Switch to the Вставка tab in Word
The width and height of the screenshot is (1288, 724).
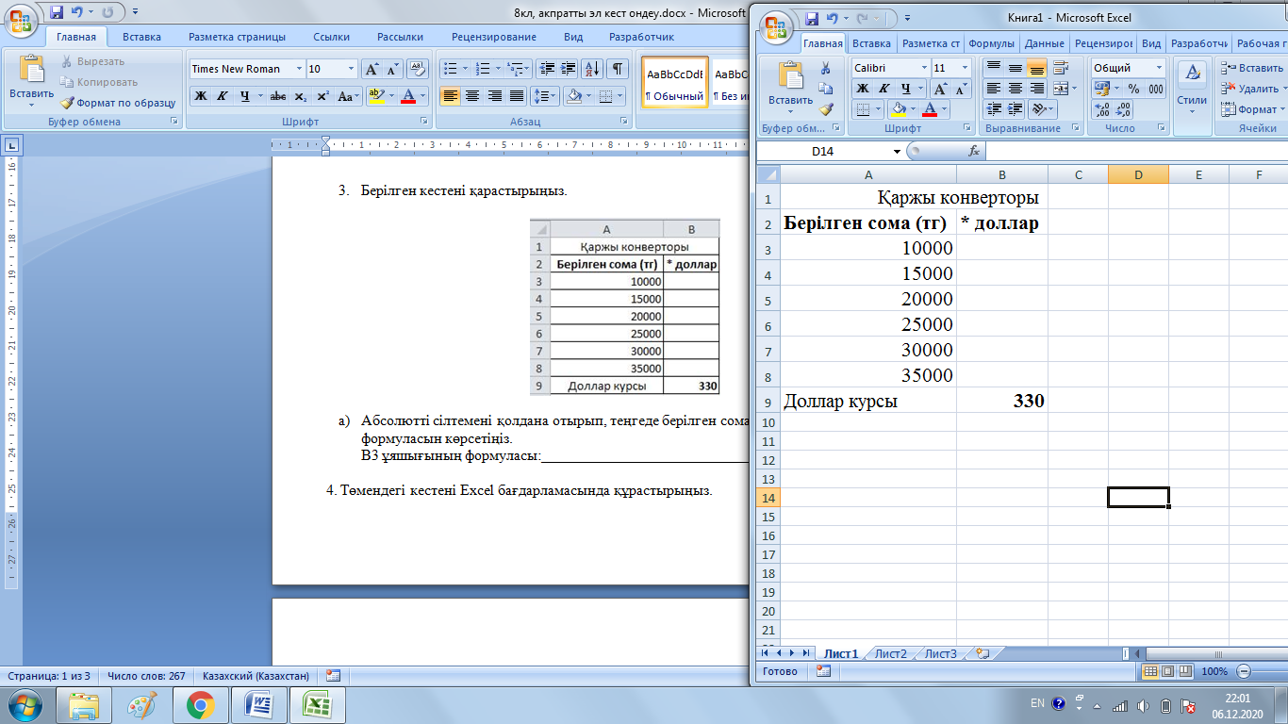click(141, 37)
